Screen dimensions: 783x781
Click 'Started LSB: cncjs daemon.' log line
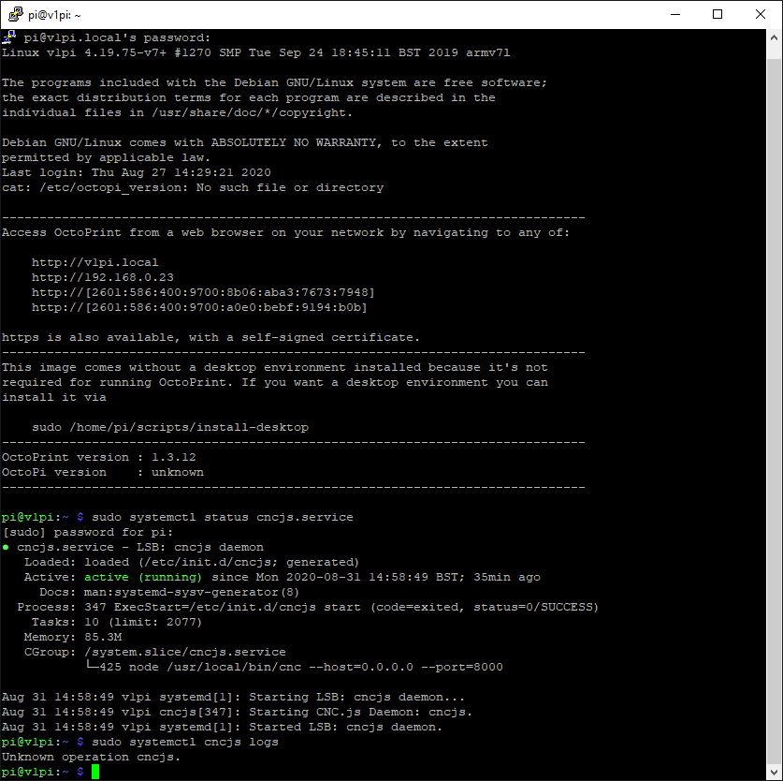click(x=223, y=728)
